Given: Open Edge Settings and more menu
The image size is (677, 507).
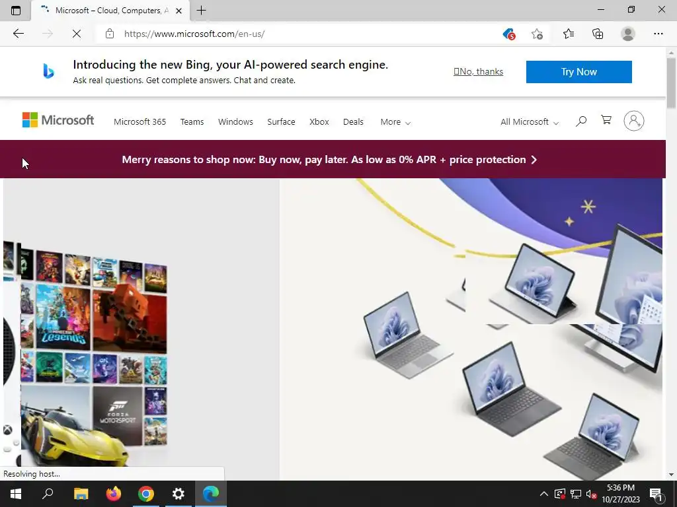Looking at the screenshot, I should tap(658, 34).
